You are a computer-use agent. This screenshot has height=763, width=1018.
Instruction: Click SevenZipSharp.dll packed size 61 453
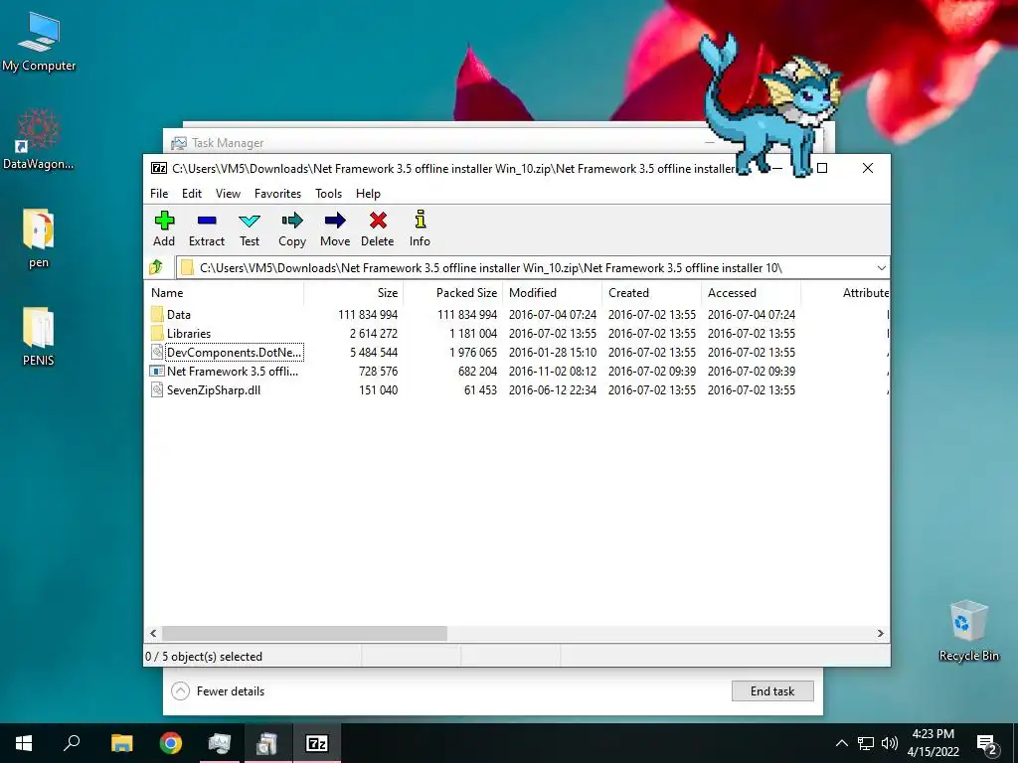tap(480, 390)
